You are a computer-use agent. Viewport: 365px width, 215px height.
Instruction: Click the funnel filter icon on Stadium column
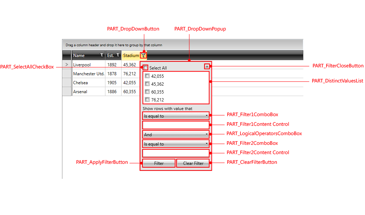143,55
